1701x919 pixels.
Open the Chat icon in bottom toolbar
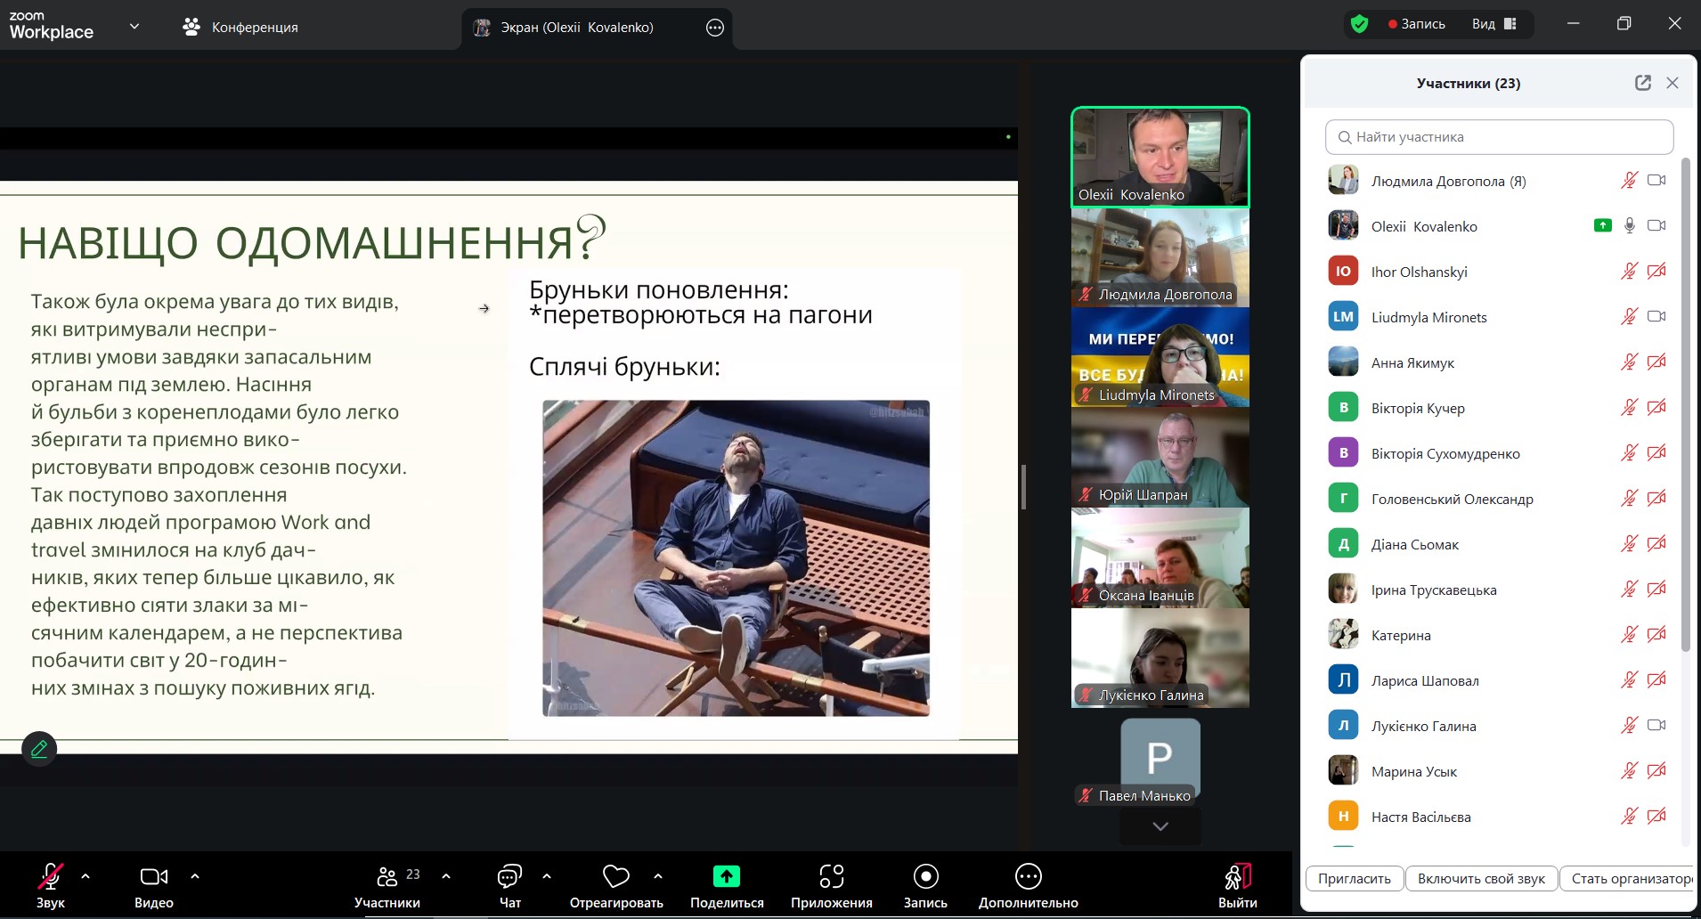pyautogui.click(x=509, y=877)
